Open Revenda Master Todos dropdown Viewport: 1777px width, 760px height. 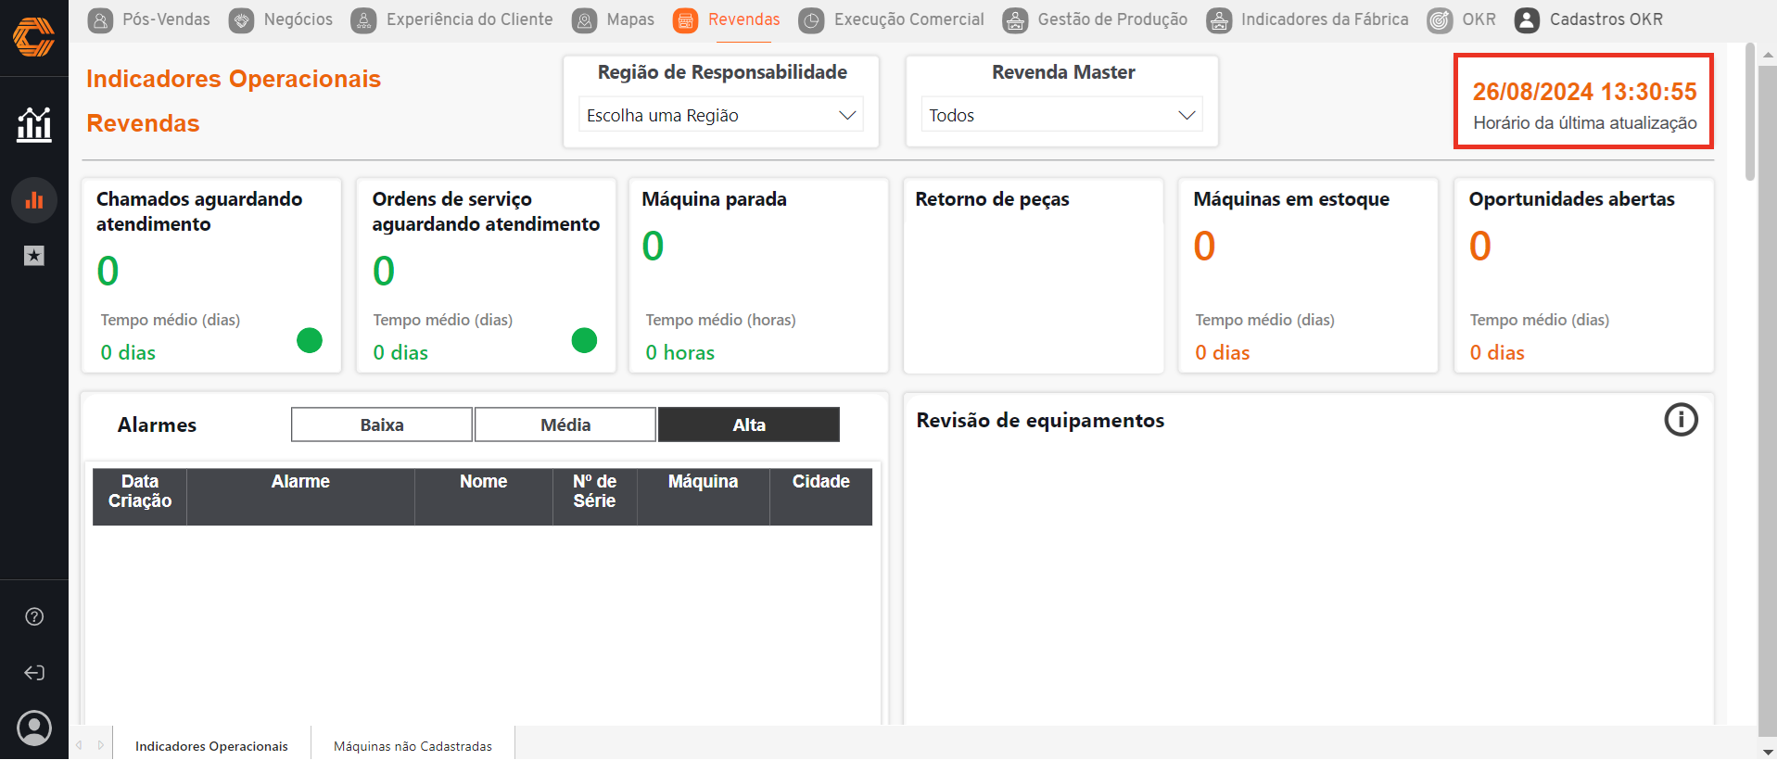(x=1061, y=115)
